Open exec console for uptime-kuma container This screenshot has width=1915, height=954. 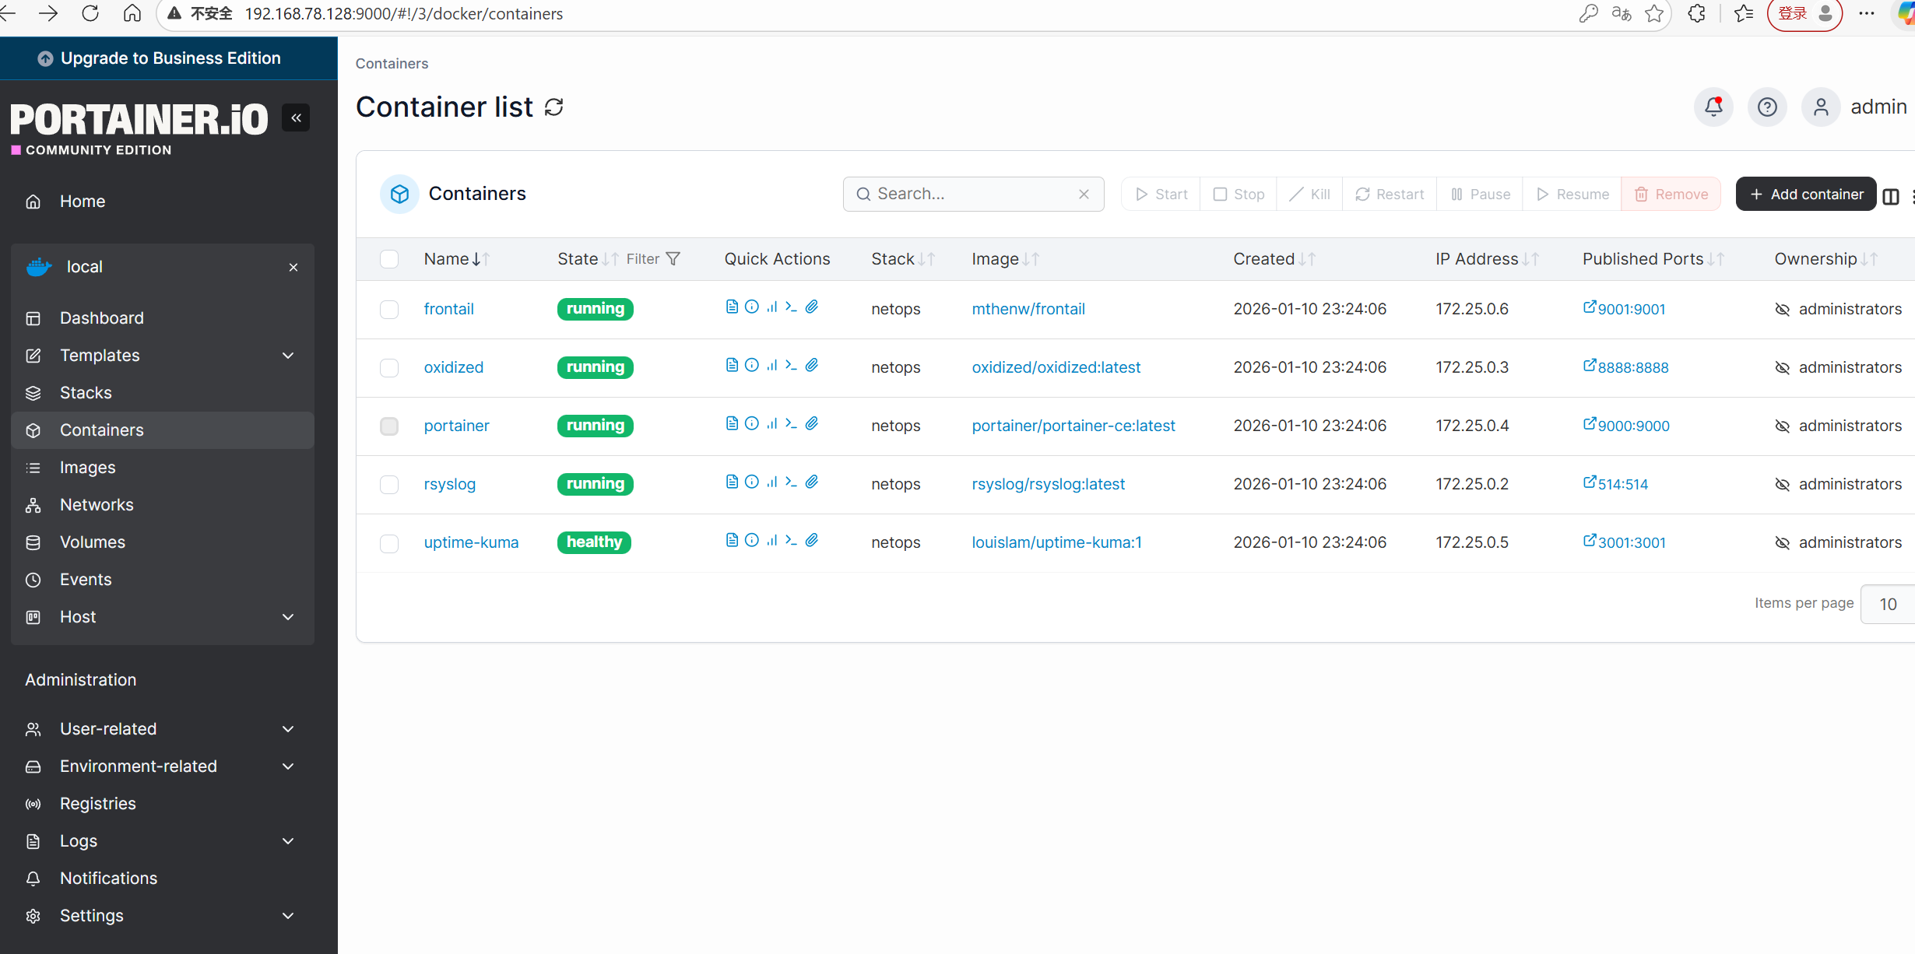tap(791, 540)
